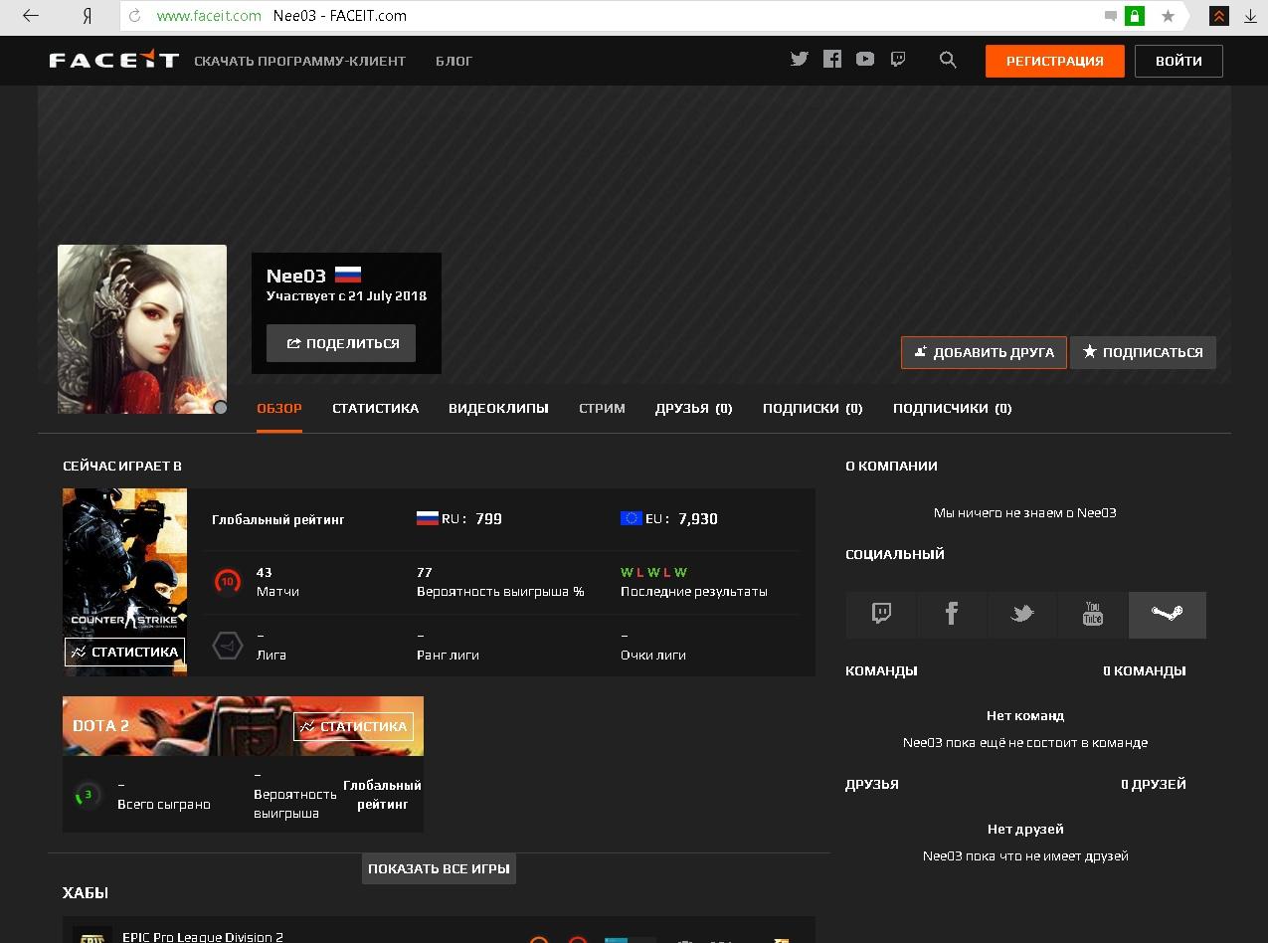Open the player's Twitch social icon
The width and height of the screenshot is (1268, 943).
[881, 614]
